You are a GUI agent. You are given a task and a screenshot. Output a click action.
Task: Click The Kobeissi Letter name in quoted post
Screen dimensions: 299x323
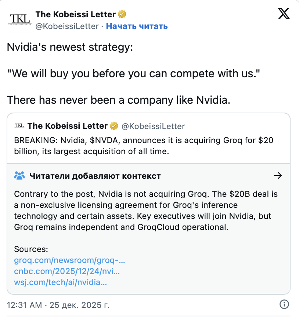(x=67, y=126)
